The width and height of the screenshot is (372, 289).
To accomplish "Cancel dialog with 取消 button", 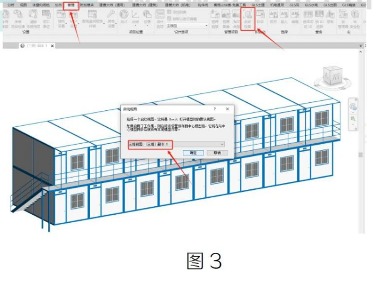I will [x=217, y=153].
